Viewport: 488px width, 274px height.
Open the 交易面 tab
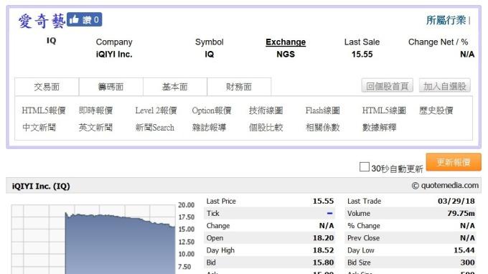coord(47,87)
